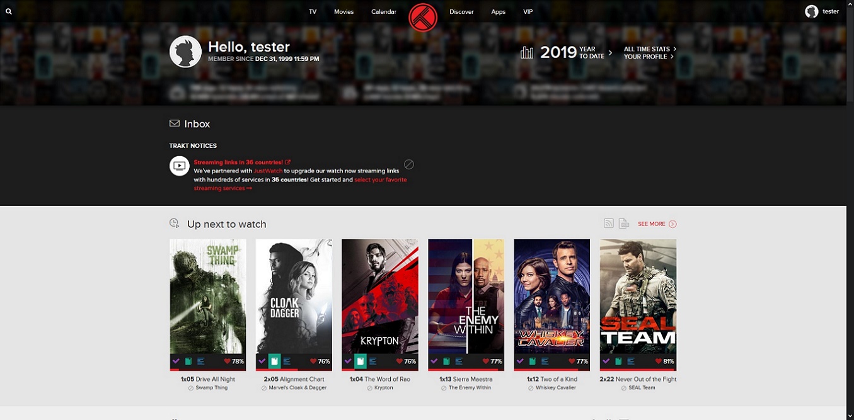The width and height of the screenshot is (854, 420).
Task: Add Cloak & Dagger episode to a list
Action: (287, 361)
